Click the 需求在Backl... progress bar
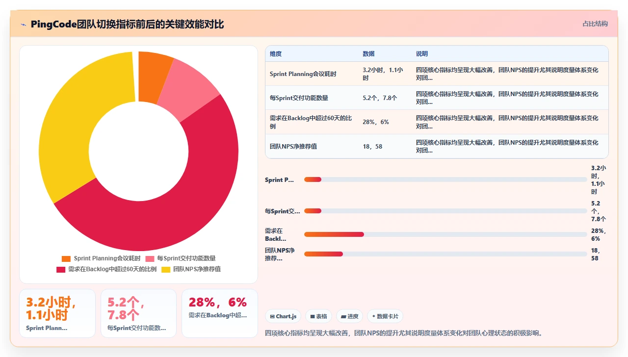The width and height of the screenshot is (628, 357). click(x=445, y=234)
